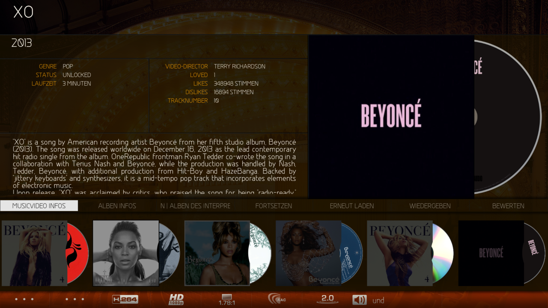Screen dimensions: 548x308
Task: Open the Alben des Interpre tab
Action: pyautogui.click(x=195, y=206)
